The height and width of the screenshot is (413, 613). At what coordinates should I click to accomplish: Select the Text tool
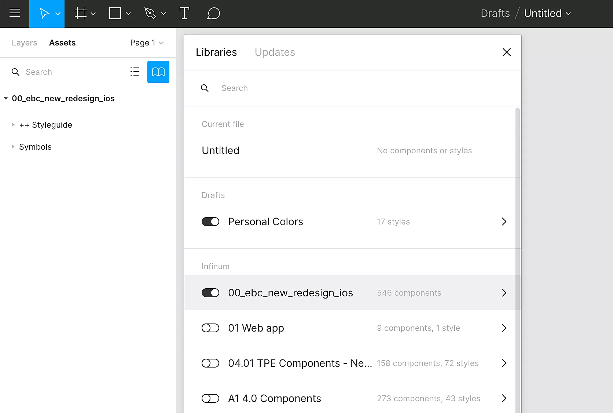click(x=184, y=14)
